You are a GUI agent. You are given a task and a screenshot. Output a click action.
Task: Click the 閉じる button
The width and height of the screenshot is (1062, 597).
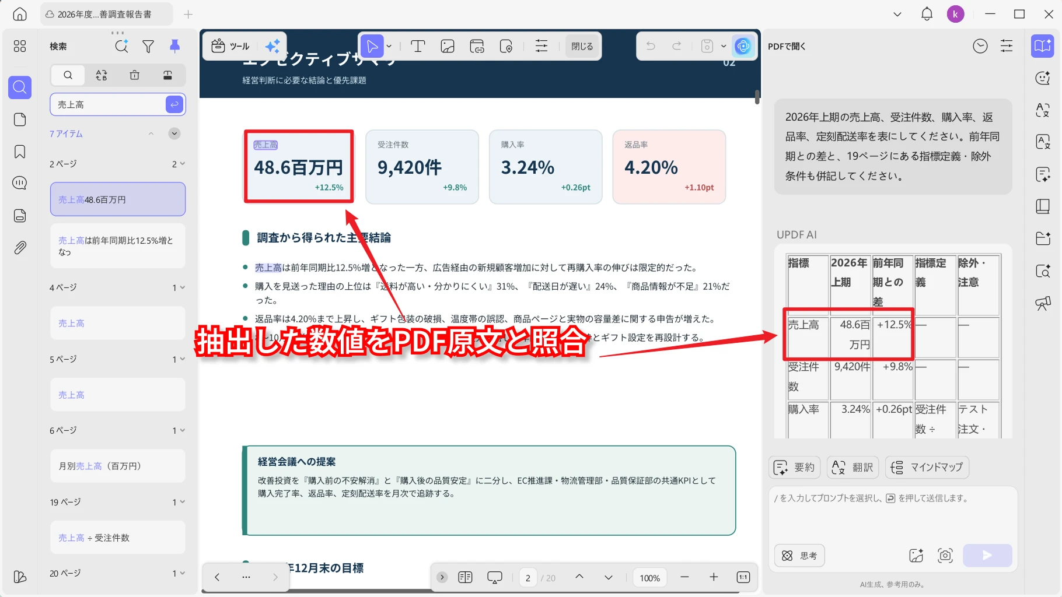(582, 46)
